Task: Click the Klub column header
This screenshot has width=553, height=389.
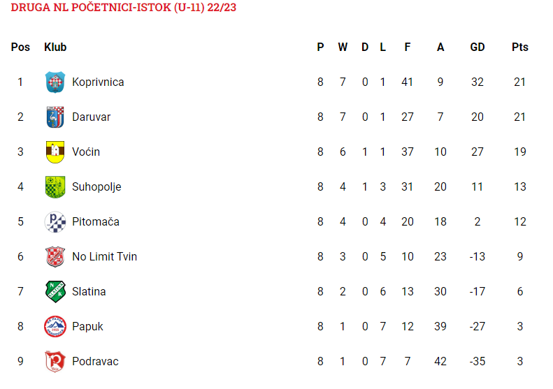Action: pyautogui.click(x=55, y=47)
